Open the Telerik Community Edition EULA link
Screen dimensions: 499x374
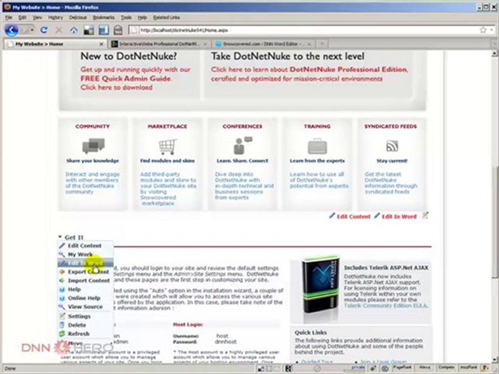coord(385,305)
